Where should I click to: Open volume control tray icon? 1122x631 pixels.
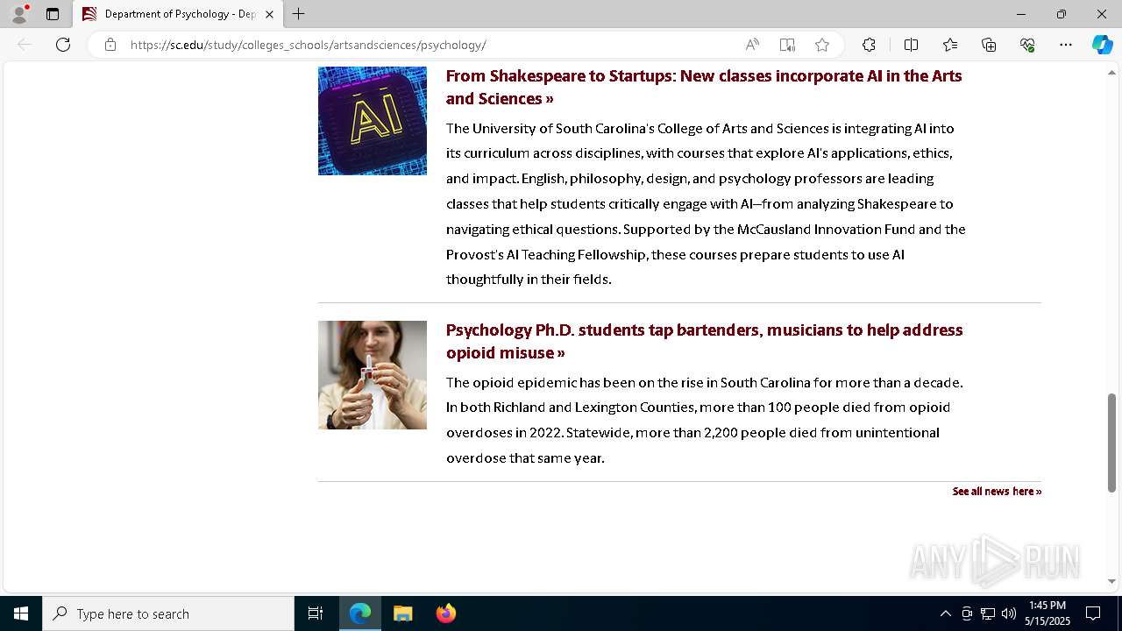pyautogui.click(x=1009, y=613)
